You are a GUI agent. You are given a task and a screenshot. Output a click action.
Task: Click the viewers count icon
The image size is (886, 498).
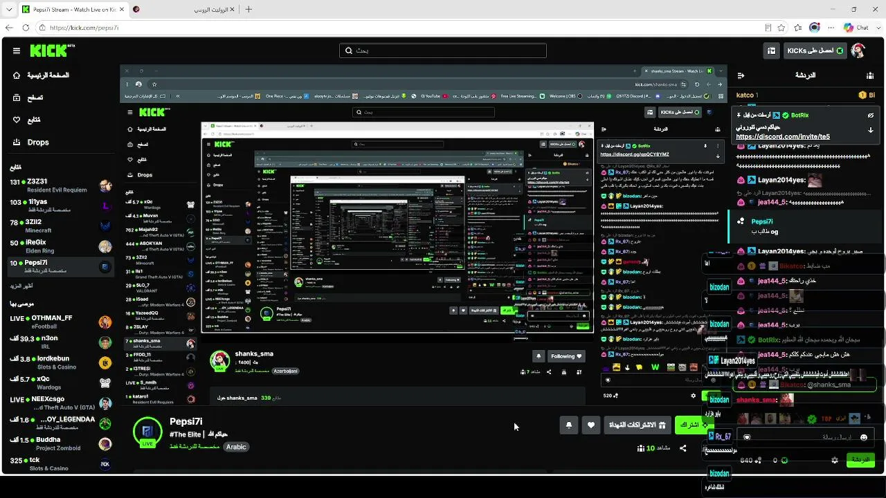click(641, 448)
